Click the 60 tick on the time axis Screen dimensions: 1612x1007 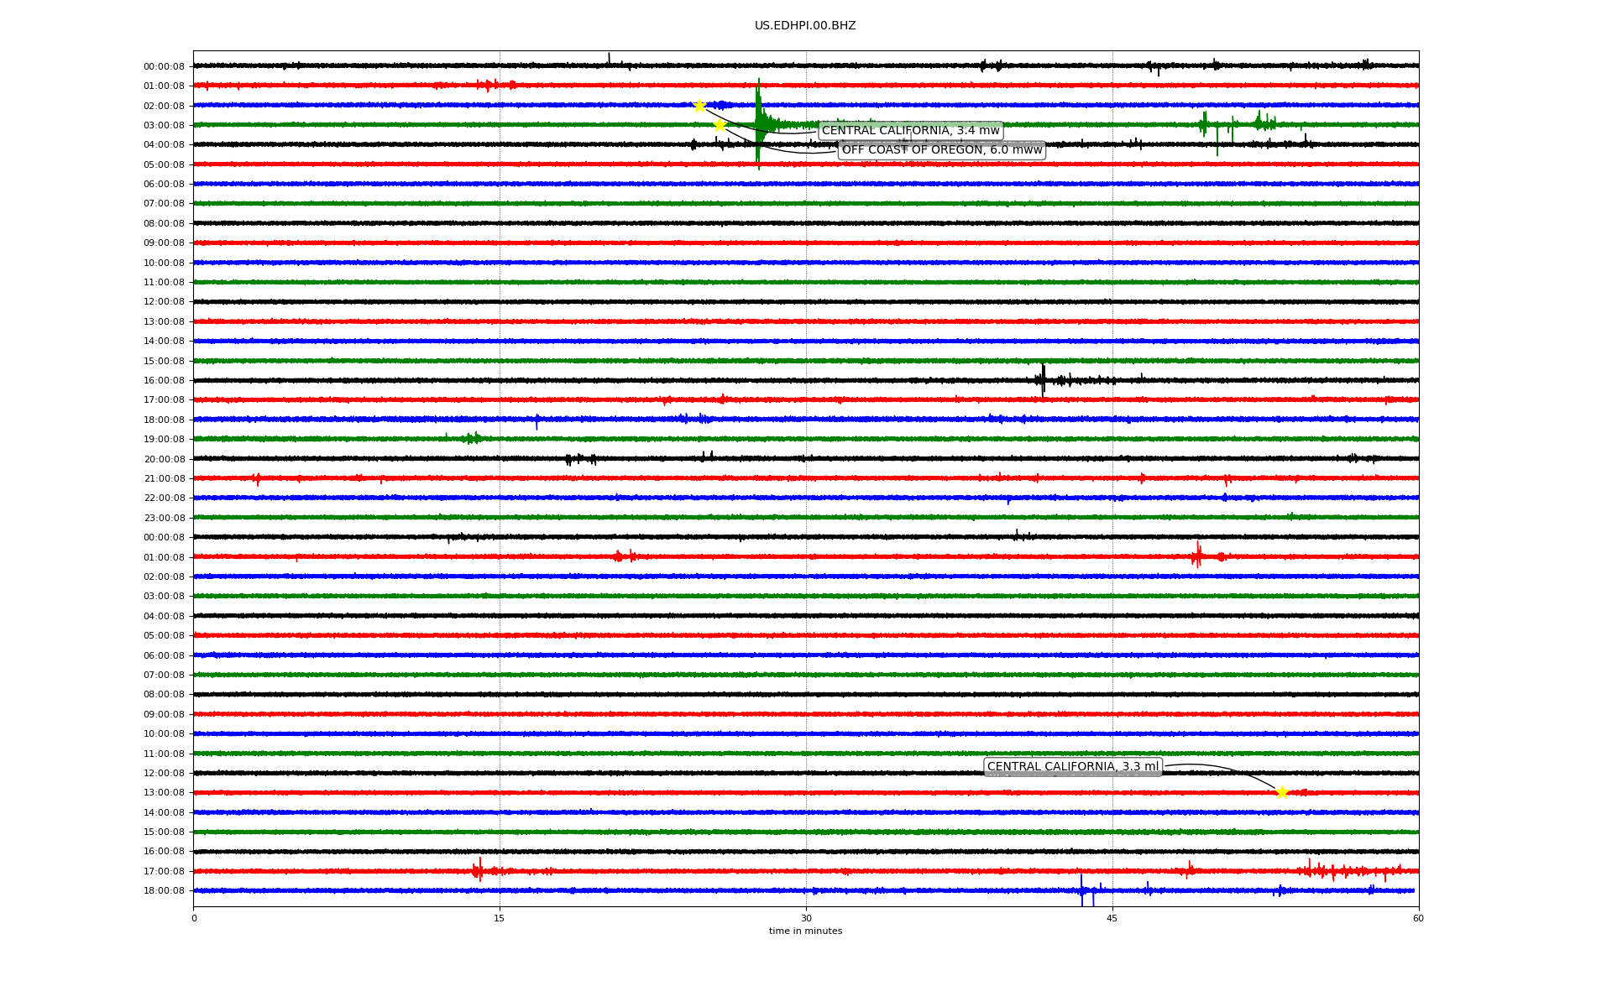pos(1418,918)
